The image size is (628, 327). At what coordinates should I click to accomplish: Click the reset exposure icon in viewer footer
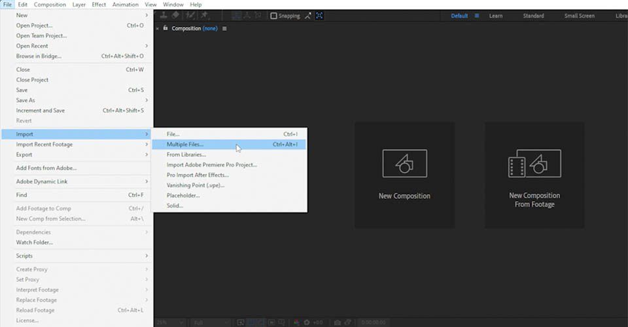(x=307, y=322)
